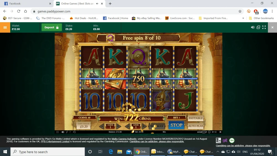The image size is (277, 156).
Task: Open the Windows Start menu
Action: point(5,152)
